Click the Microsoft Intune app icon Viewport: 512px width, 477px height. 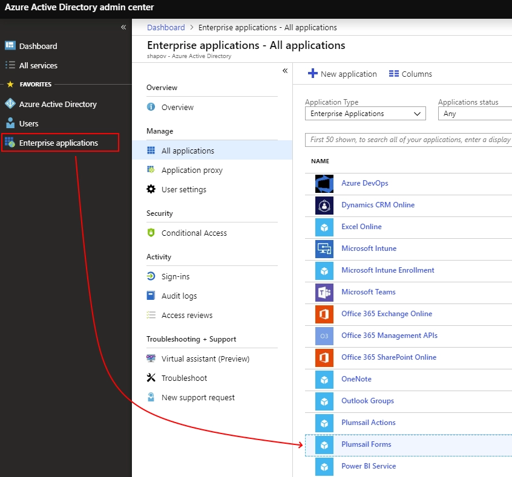pyautogui.click(x=324, y=249)
